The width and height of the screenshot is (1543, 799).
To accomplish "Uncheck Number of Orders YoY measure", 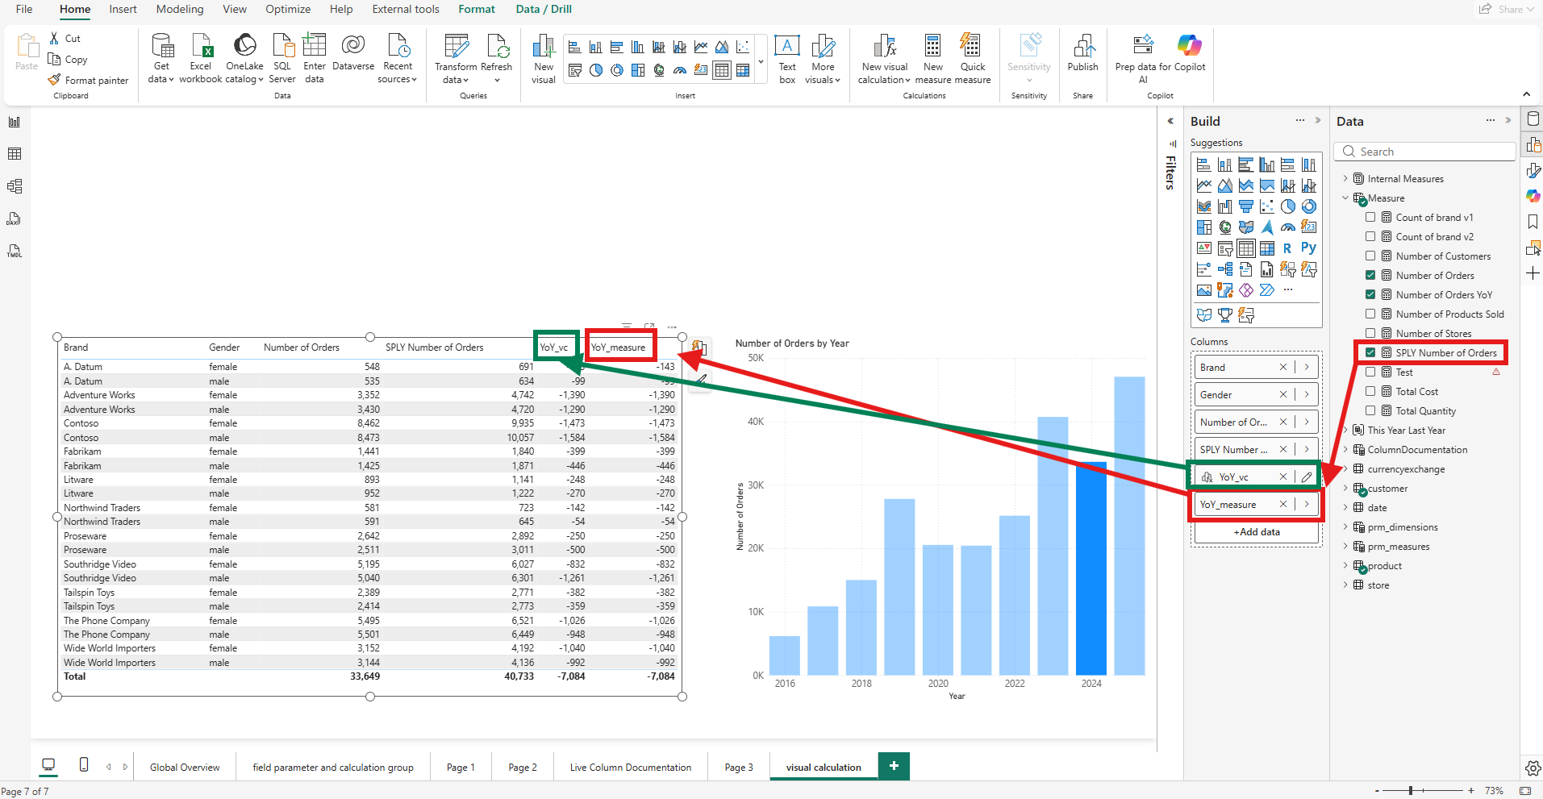I will click(1370, 294).
